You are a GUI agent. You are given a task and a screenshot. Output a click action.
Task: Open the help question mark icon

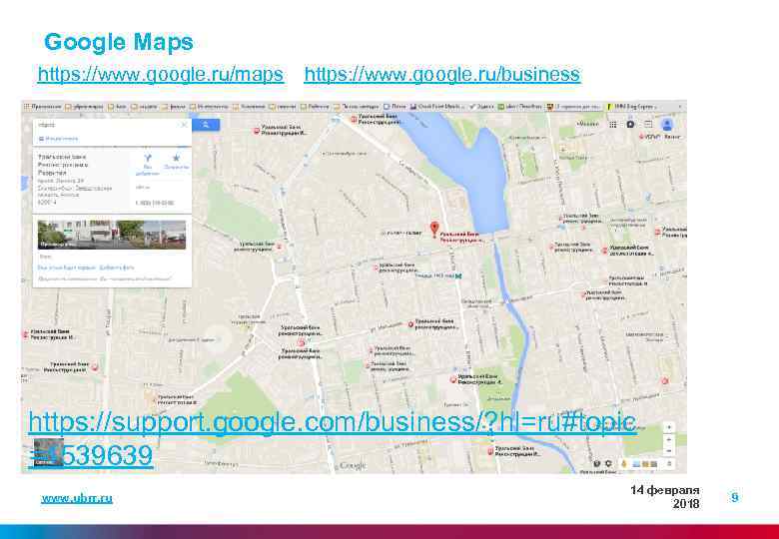[596, 463]
